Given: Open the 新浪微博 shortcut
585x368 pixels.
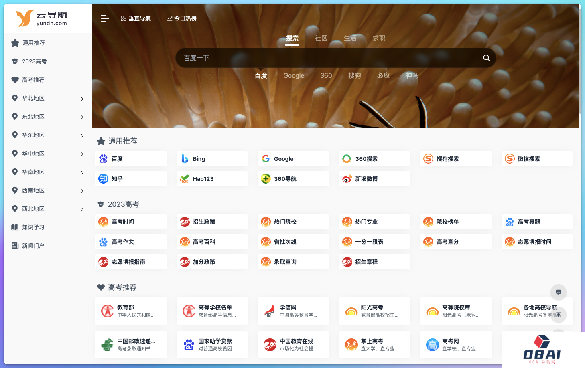Looking at the screenshot, I should [374, 179].
